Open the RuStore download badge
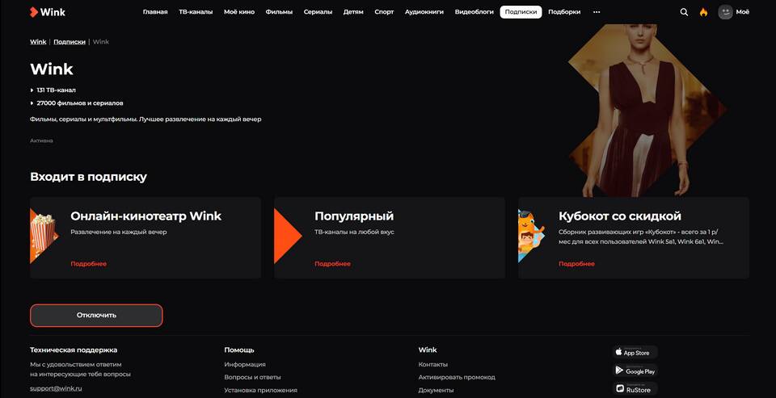The width and height of the screenshot is (776, 398). click(x=635, y=388)
